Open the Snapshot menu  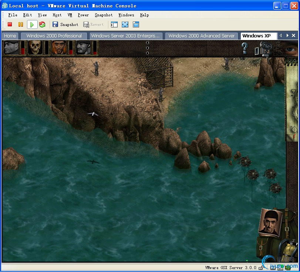[104, 15]
